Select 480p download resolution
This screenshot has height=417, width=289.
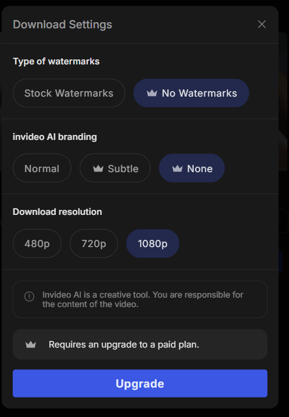(x=37, y=243)
